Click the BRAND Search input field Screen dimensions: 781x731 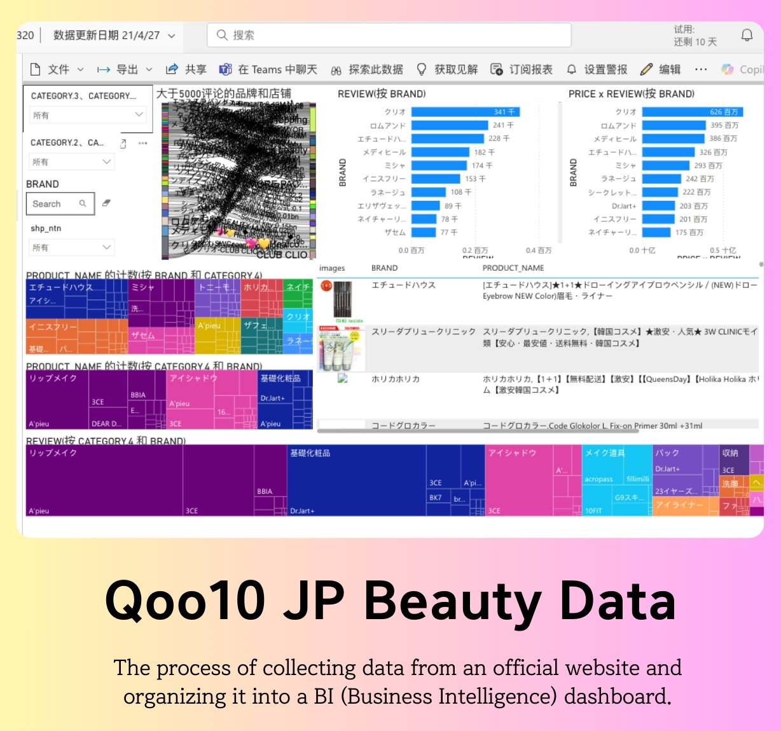pos(60,204)
